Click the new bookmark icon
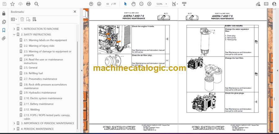279x134 pixels. [x=28, y=19]
